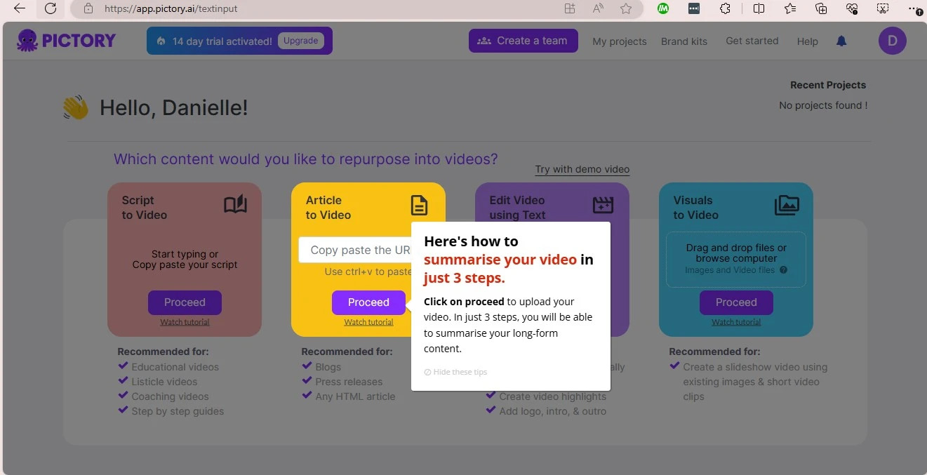Open Watch tutorial under Visuals to Video
Screen dimensions: 927x475
[736, 322]
